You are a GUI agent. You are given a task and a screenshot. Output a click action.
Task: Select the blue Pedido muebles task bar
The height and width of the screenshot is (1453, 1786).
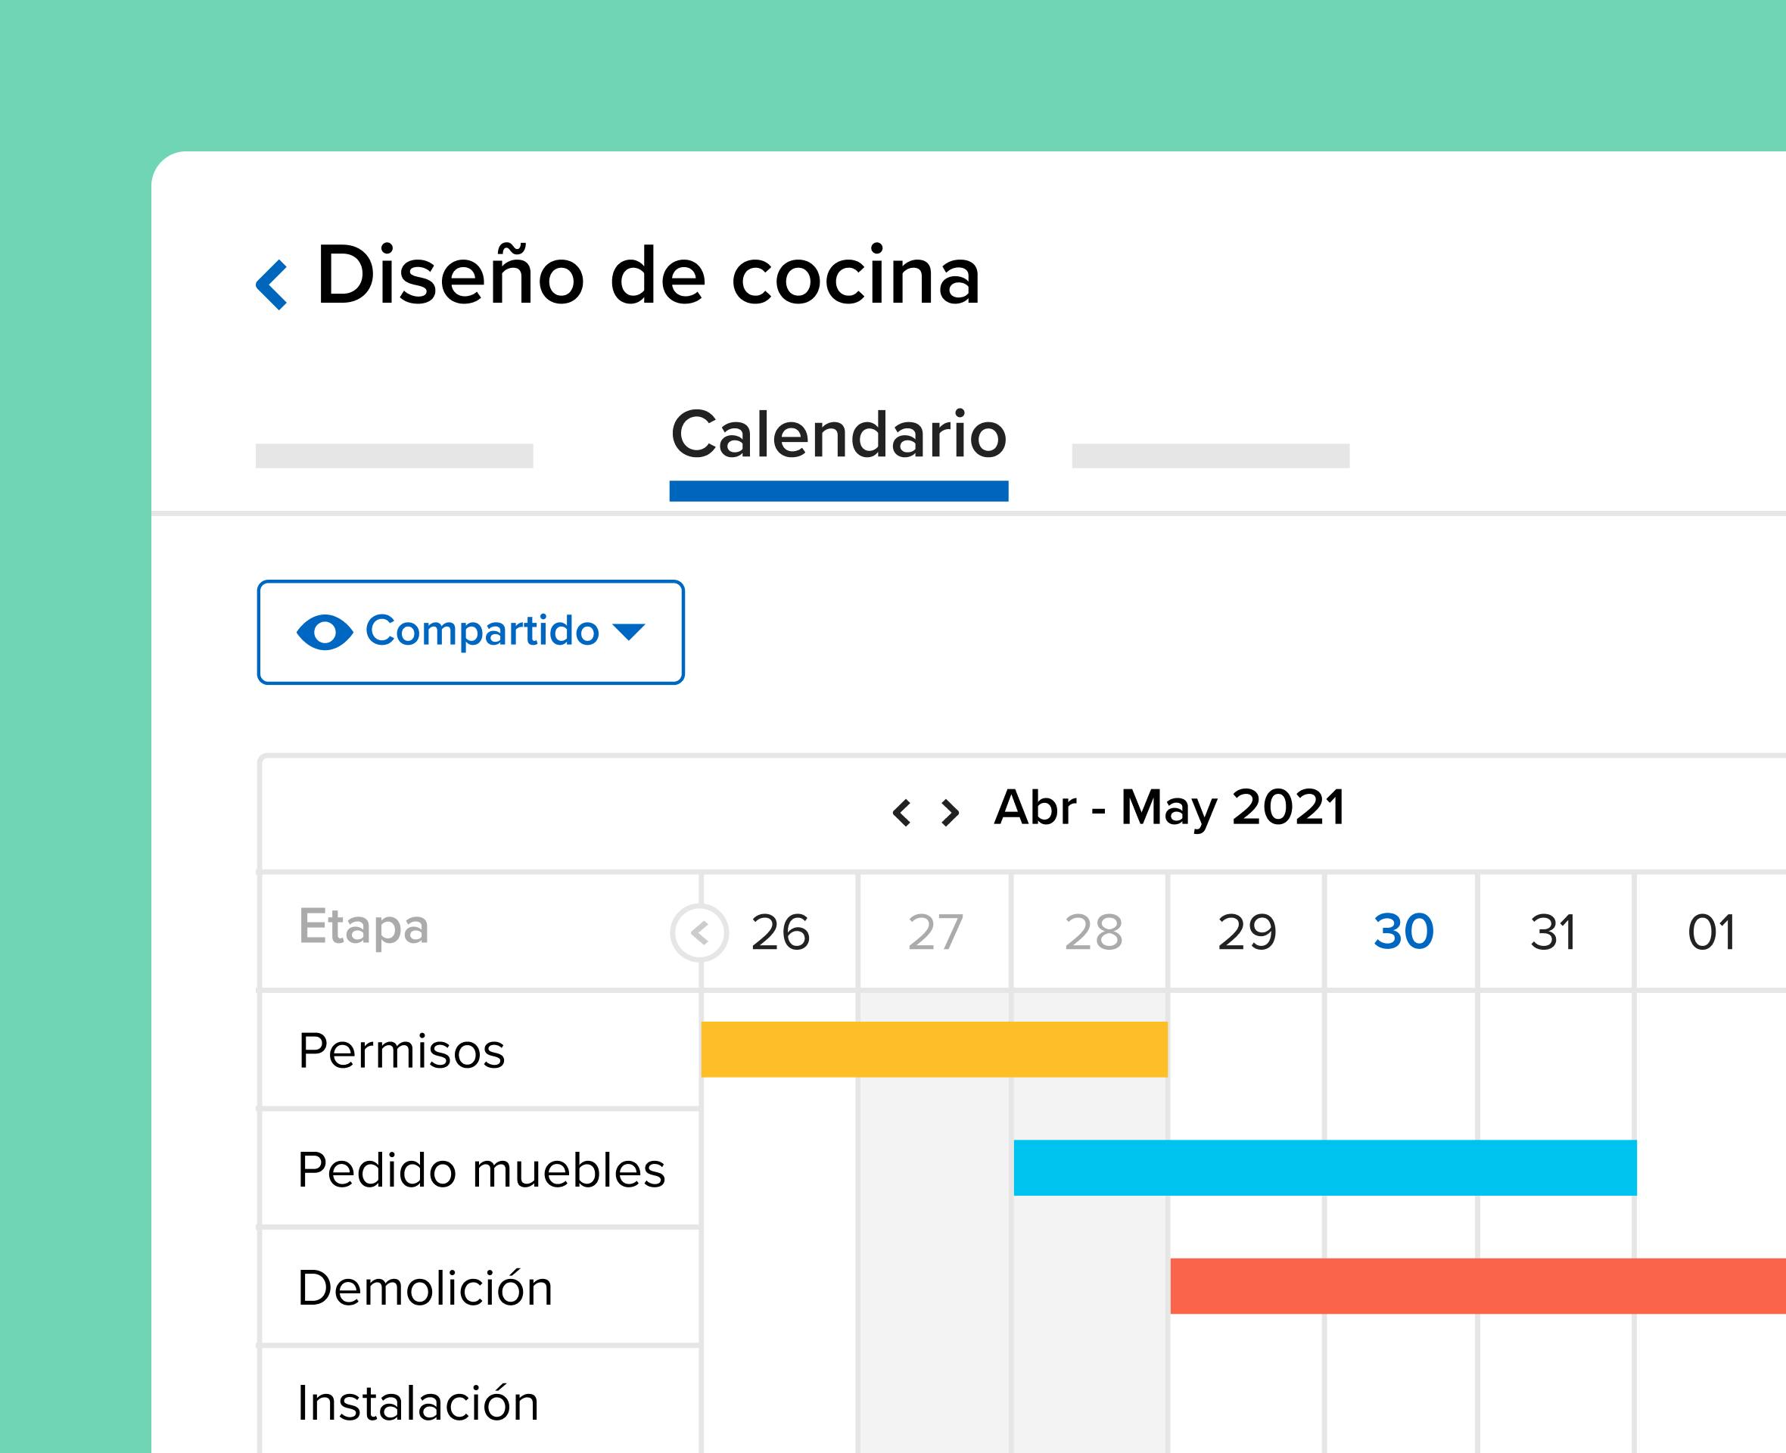click(x=1325, y=1168)
